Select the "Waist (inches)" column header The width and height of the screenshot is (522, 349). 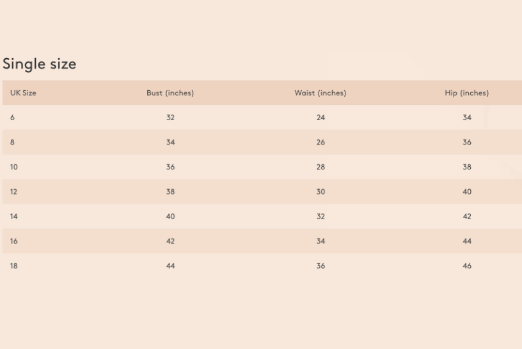pyautogui.click(x=320, y=93)
